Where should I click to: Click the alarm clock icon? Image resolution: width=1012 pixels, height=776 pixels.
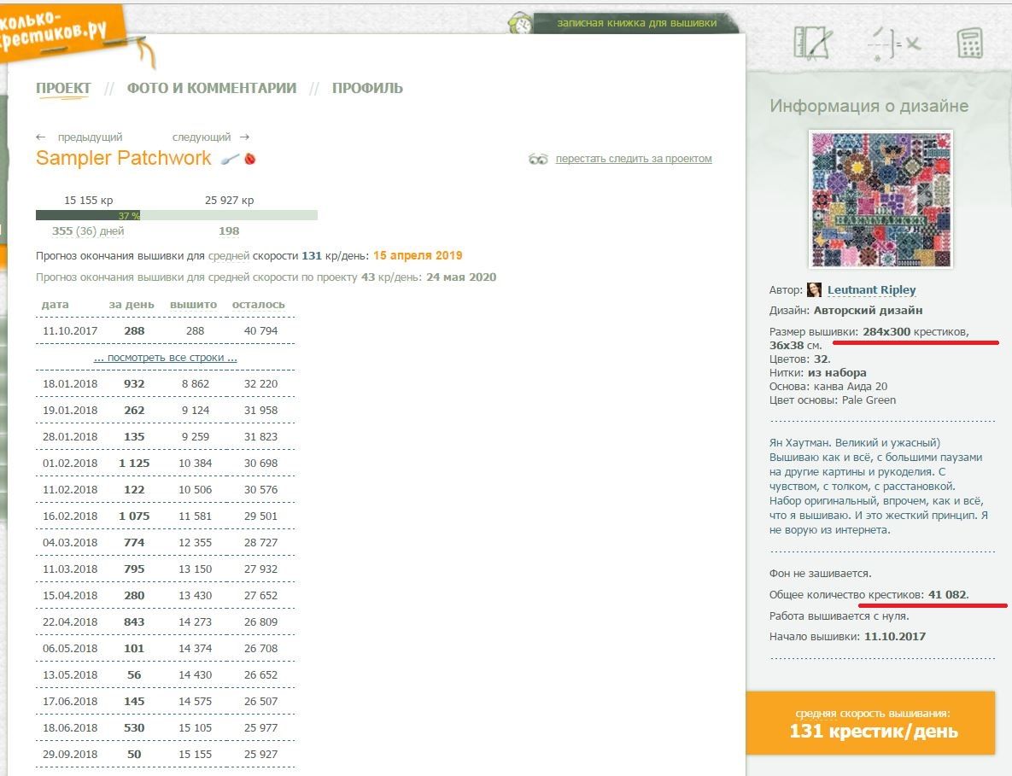[519, 23]
